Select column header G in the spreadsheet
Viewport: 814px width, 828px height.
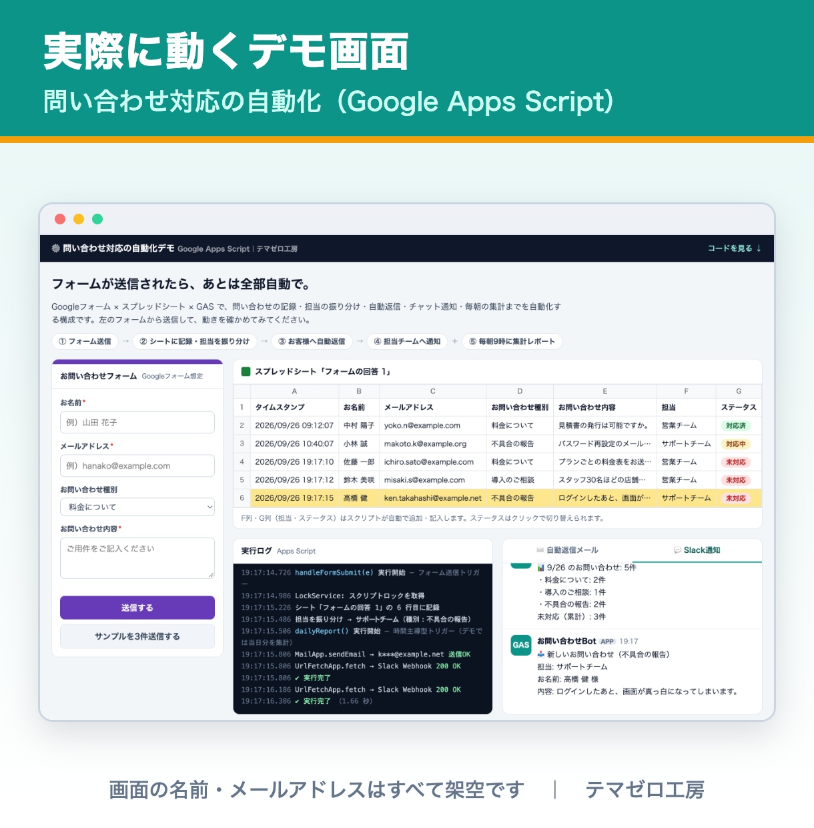(x=739, y=391)
